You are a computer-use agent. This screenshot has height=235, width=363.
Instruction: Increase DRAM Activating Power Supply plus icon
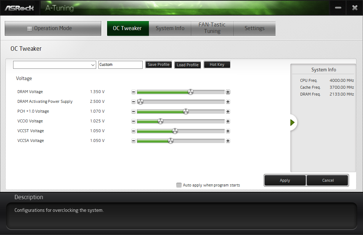click(228, 102)
